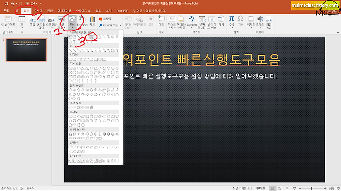Switch to Slide Sorter view
Viewport: 341px width, 191px height.
click(280, 188)
